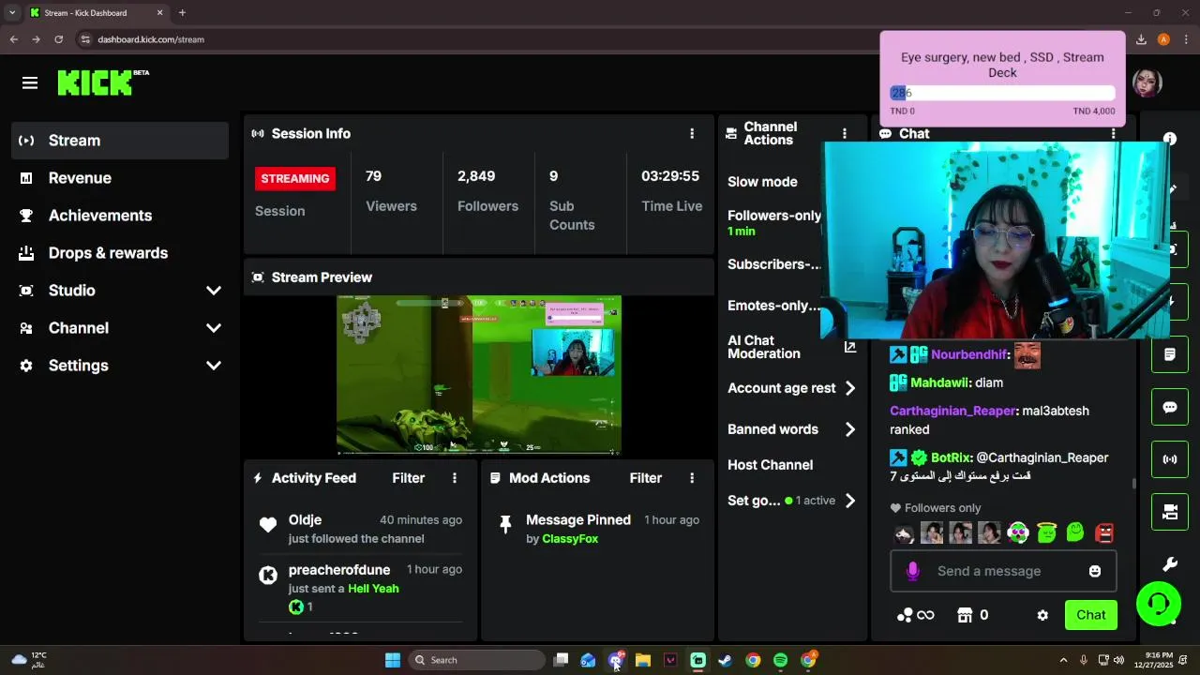Click the red STREAMING status badge
The width and height of the screenshot is (1200, 675).
295,178
